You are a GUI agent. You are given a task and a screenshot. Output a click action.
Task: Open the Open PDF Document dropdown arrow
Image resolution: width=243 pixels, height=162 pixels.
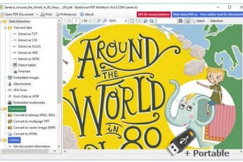[37, 15]
